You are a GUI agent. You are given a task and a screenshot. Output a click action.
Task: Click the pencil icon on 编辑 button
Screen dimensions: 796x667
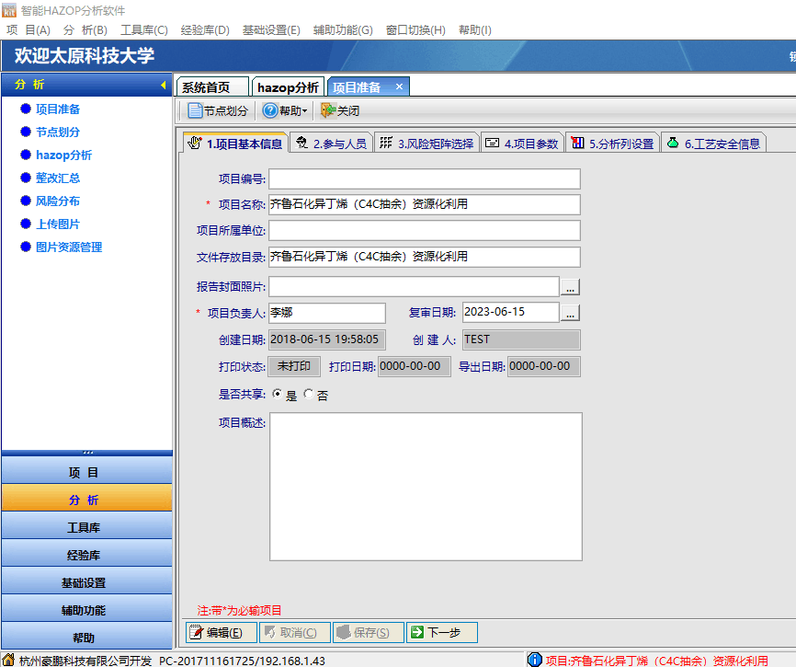196,632
